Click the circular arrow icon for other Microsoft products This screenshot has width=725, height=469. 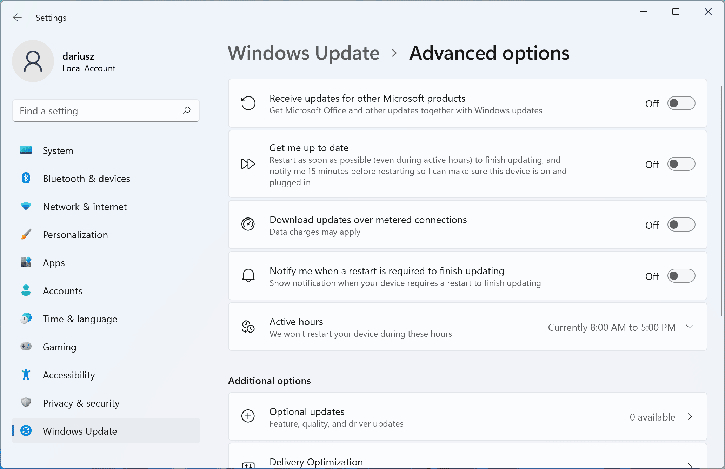click(x=248, y=103)
